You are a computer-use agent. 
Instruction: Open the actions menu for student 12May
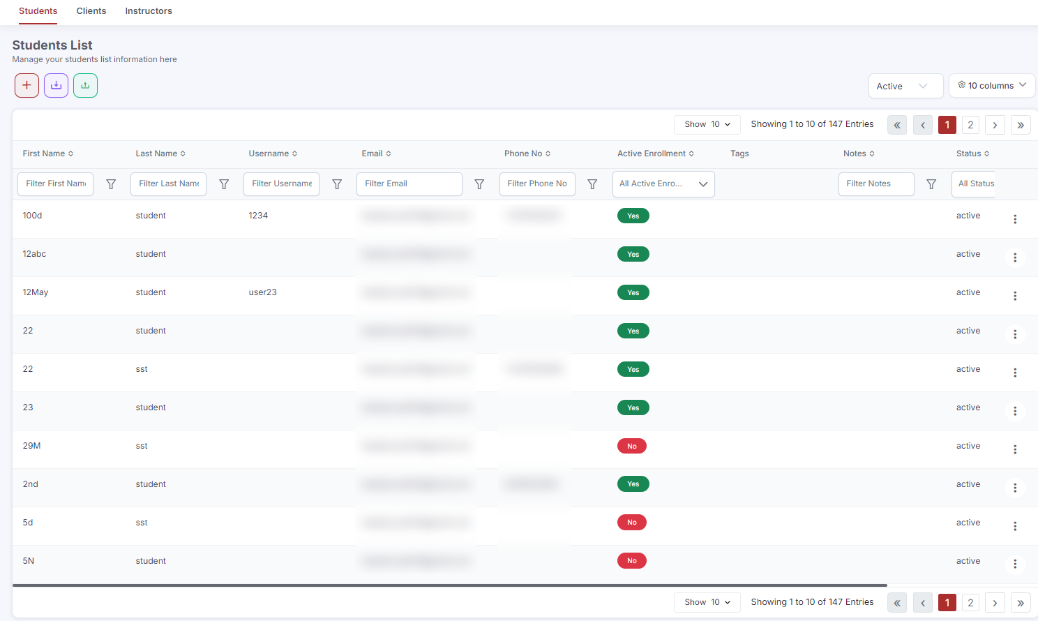click(1015, 296)
